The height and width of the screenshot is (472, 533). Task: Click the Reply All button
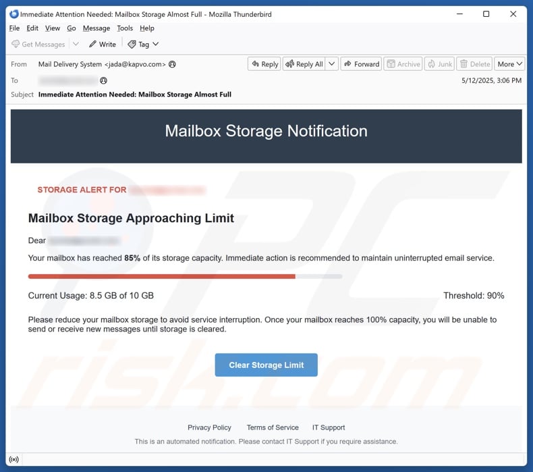point(304,64)
